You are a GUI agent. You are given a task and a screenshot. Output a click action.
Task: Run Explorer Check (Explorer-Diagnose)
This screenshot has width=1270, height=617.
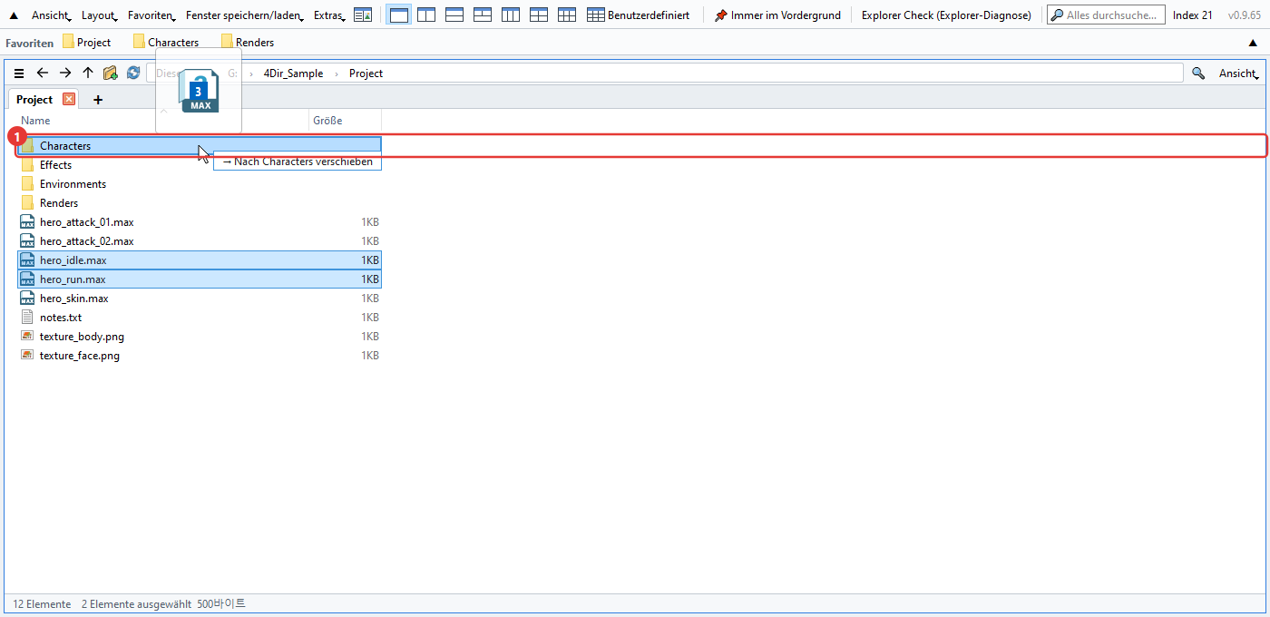(x=946, y=15)
